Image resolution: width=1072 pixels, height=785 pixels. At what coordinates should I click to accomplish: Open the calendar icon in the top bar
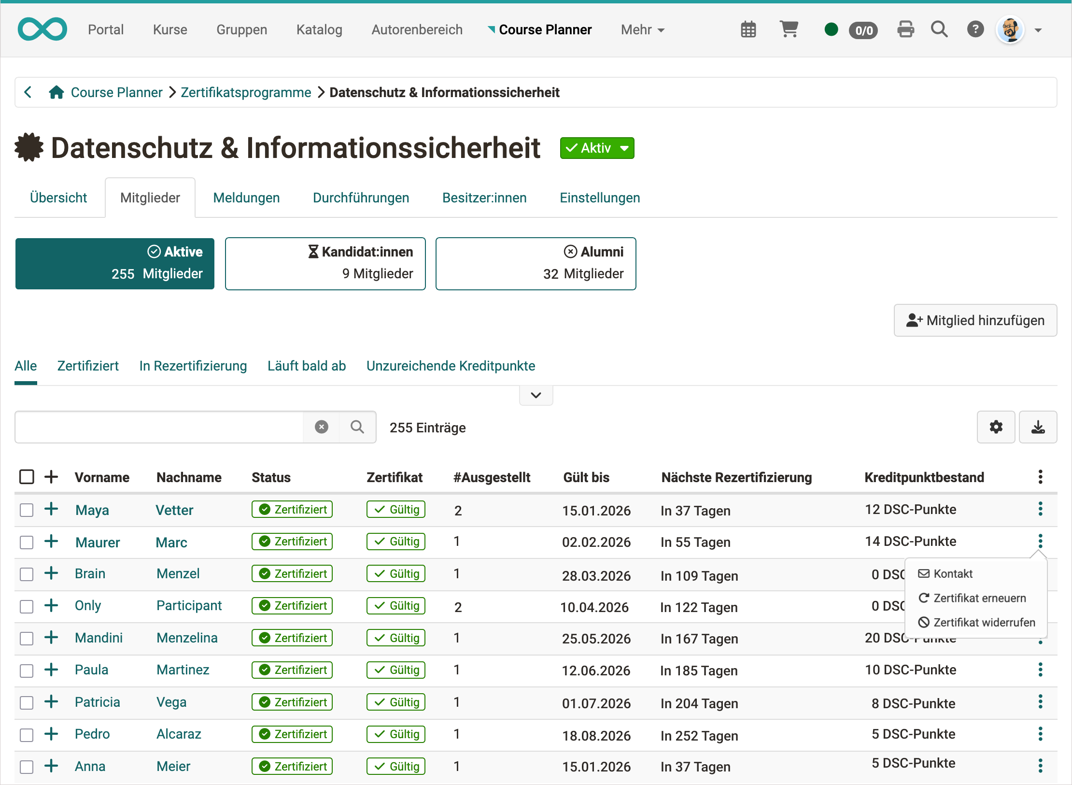748,29
